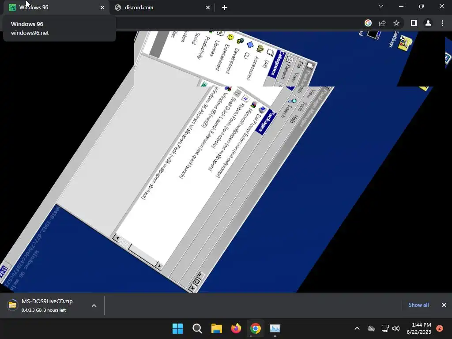Expand MS-DOS9LiveCD.zip download options chevron
Image resolution: width=452 pixels, height=339 pixels.
click(94, 305)
